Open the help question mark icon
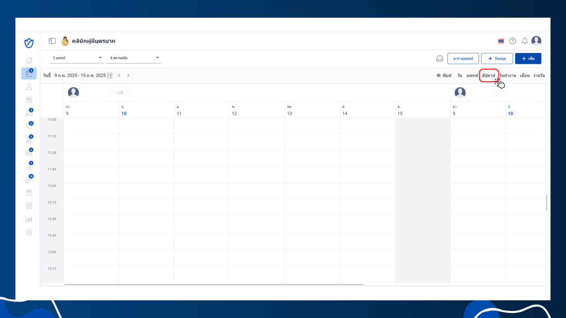566x318 pixels. 513,41
